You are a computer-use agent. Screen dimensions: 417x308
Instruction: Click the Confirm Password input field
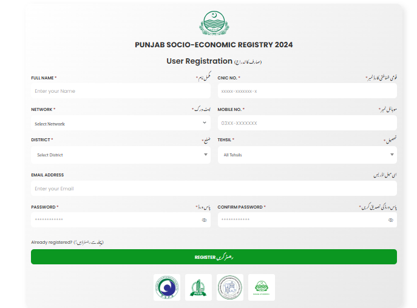(307, 219)
